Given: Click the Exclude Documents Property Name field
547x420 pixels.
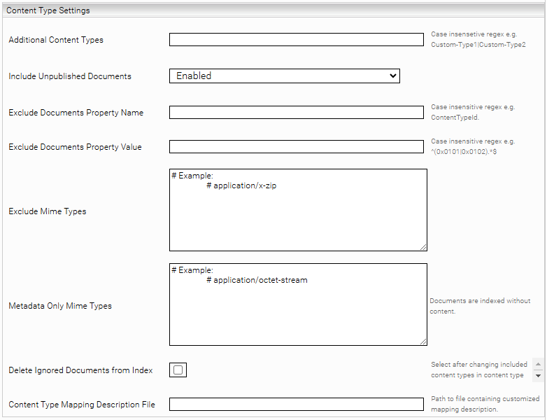Looking at the screenshot, I should pyautogui.click(x=296, y=113).
